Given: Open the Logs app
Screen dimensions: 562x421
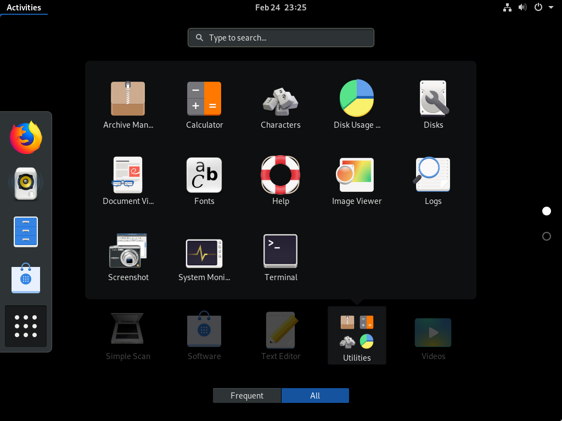Looking at the screenshot, I should tap(434, 181).
